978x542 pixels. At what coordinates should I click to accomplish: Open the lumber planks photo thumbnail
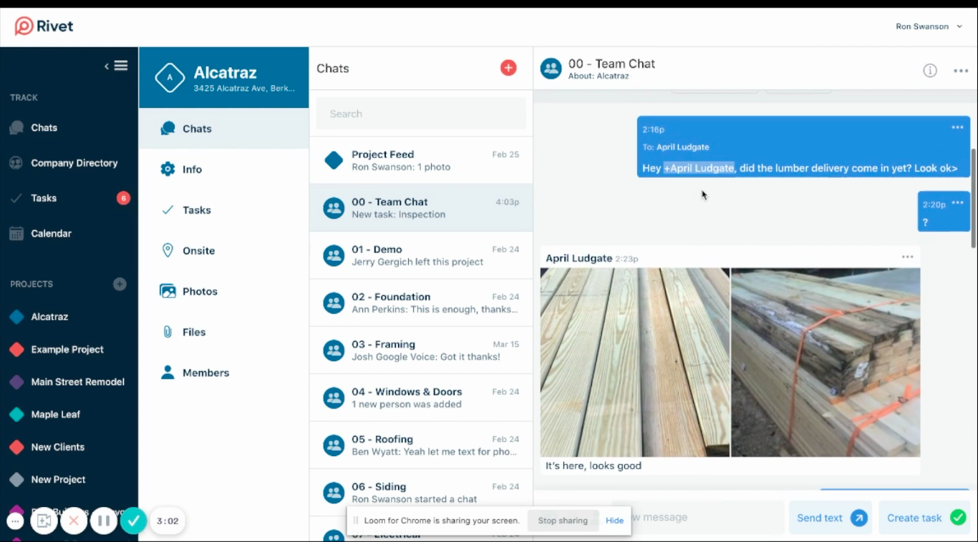pyautogui.click(x=635, y=363)
